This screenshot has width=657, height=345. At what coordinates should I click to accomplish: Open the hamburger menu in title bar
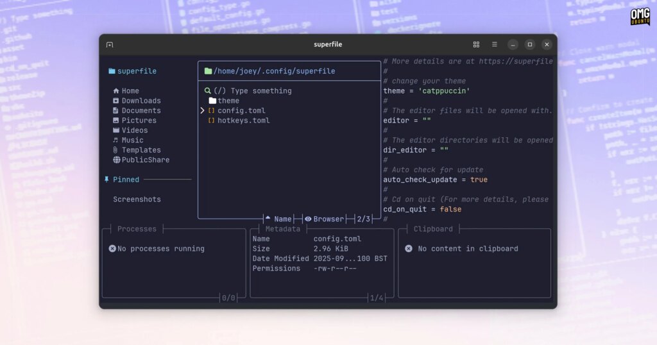pos(495,44)
